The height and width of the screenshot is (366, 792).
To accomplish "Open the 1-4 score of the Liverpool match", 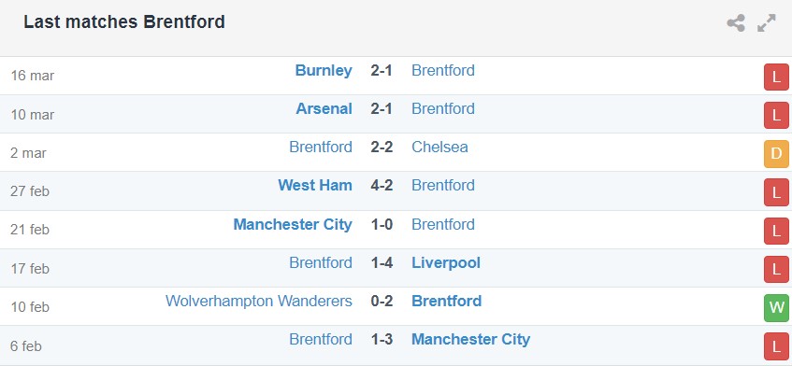I will (x=382, y=262).
